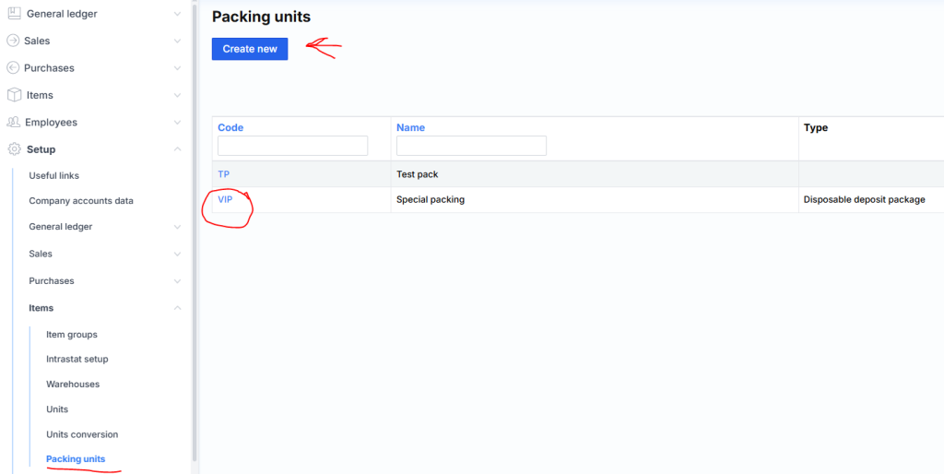Open the TP packing unit link
This screenshot has width=944, height=474.
click(x=224, y=173)
